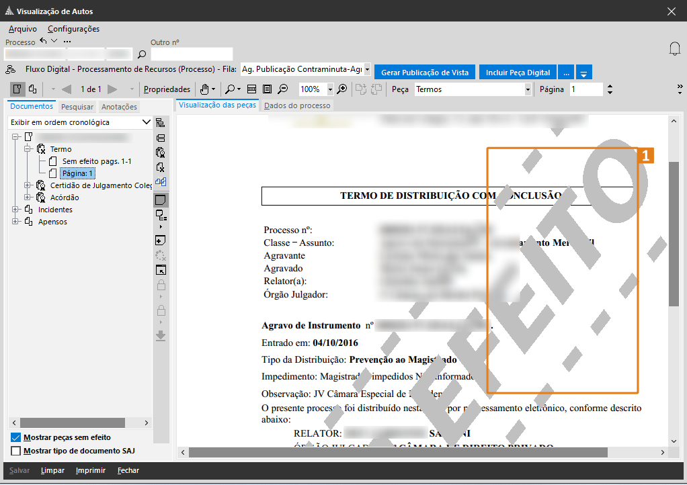Viewport: 687px width, 485px height.
Task: Switch to Dados do processo tab
Action: (297, 105)
